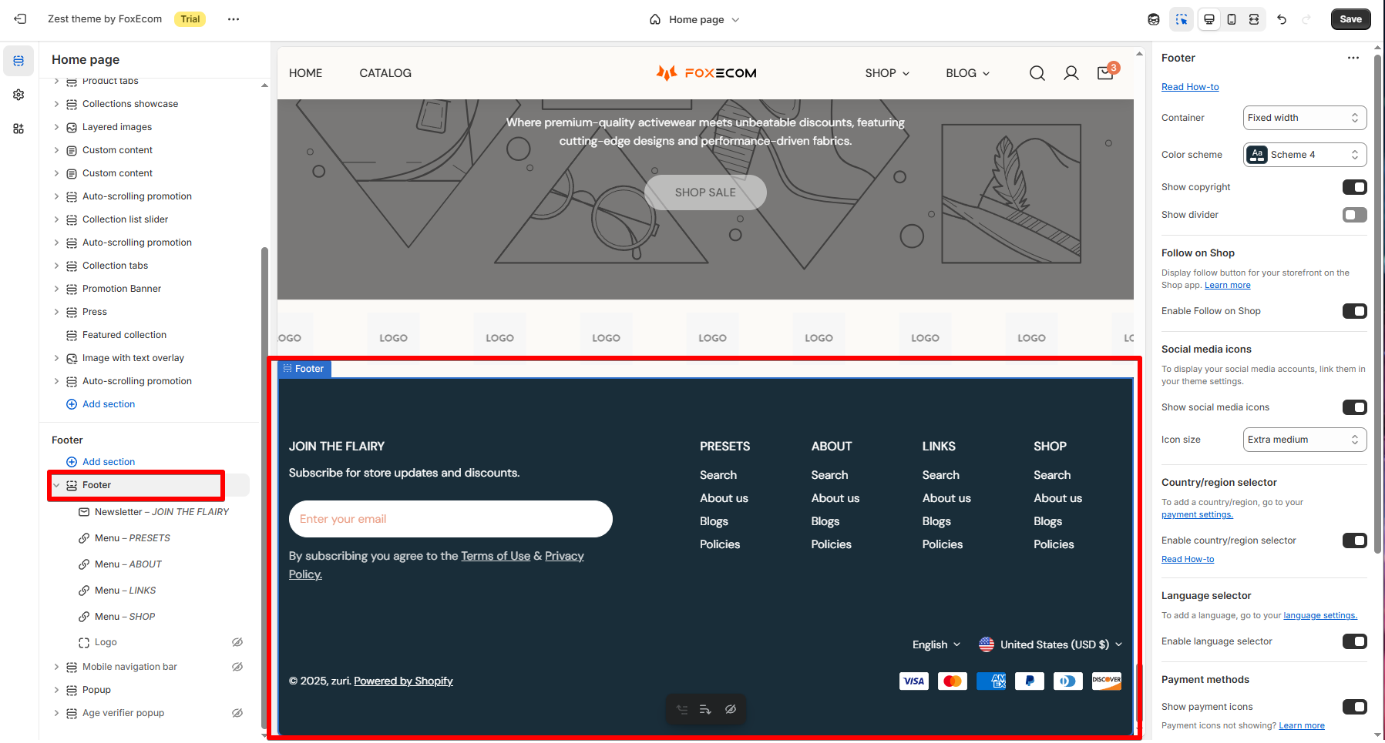Select the Menu – PRESETS block
Image resolution: width=1385 pixels, height=743 pixels.
pos(133,538)
